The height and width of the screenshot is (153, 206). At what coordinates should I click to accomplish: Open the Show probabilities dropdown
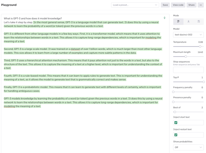point(188,147)
